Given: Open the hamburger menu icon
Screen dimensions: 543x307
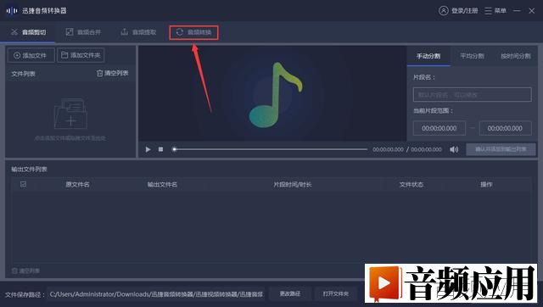Looking at the screenshot, I should pyautogui.click(x=488, y=11).
